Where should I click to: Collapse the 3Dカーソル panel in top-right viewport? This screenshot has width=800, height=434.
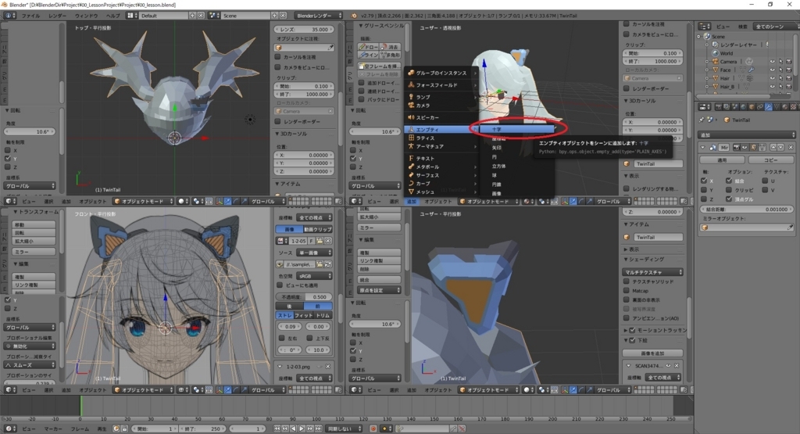[x=626, y=101]
